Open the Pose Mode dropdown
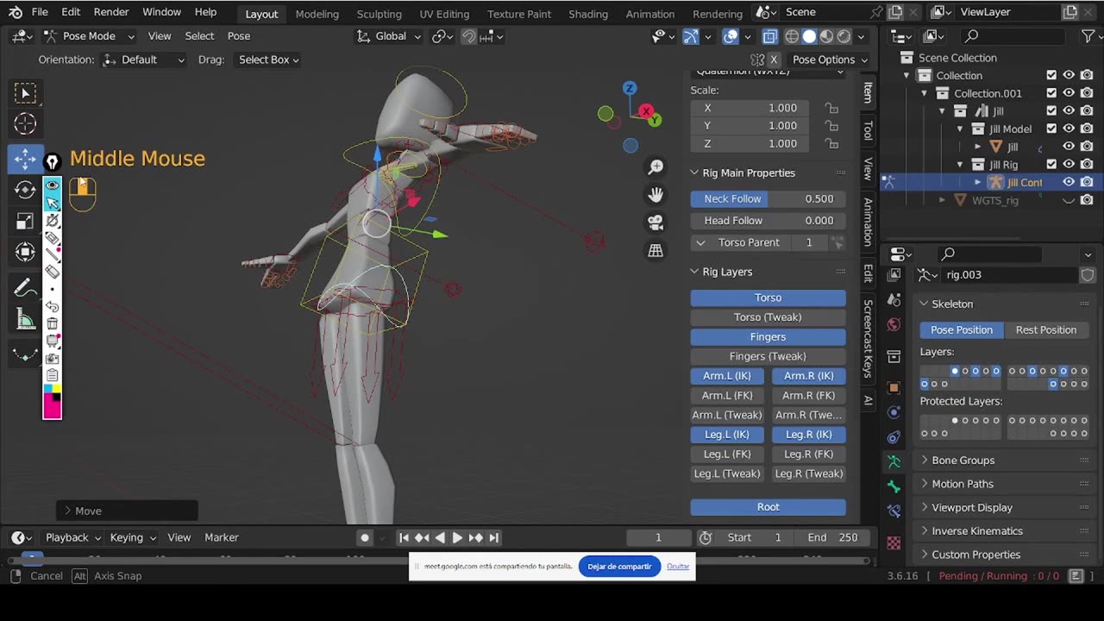1104x621 pixels. click(90, 36)
